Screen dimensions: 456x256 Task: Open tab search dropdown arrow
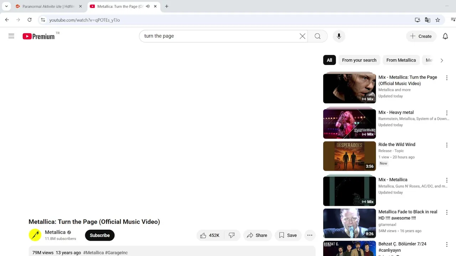click(6, 6)
